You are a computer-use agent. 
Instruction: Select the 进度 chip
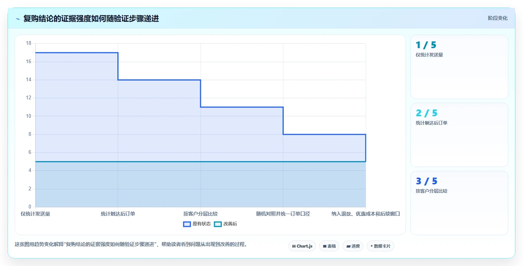[353, 246]
